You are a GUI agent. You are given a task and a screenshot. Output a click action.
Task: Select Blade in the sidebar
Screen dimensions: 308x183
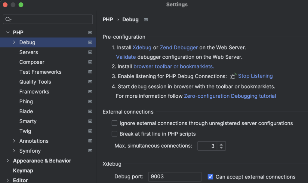pos(26,111)
